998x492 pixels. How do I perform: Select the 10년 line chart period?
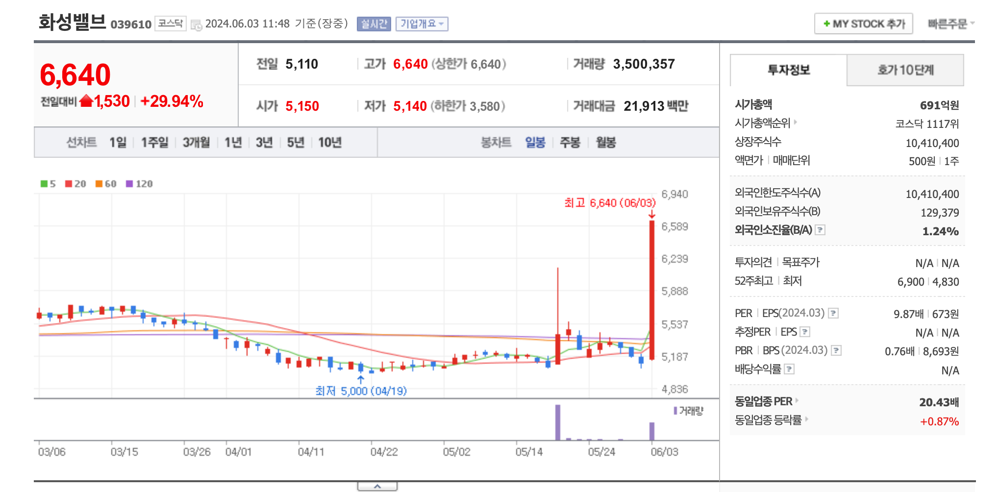(x=329, y=143)
